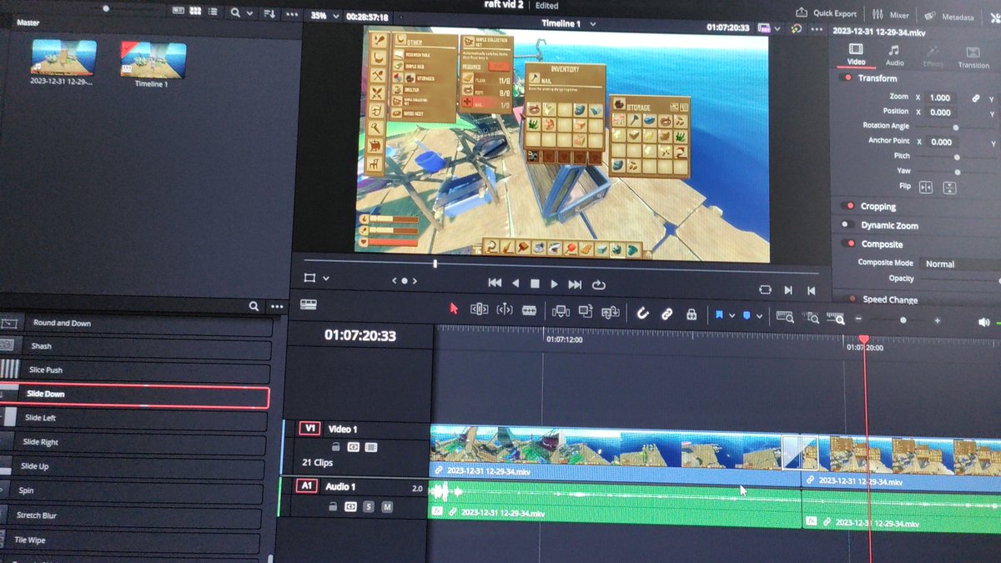Image resolution: width=1001 pixels, height=563 pixels.
Task: Add a blue flag to the clip
Action: pyautogui.click(x=718, y=315)
